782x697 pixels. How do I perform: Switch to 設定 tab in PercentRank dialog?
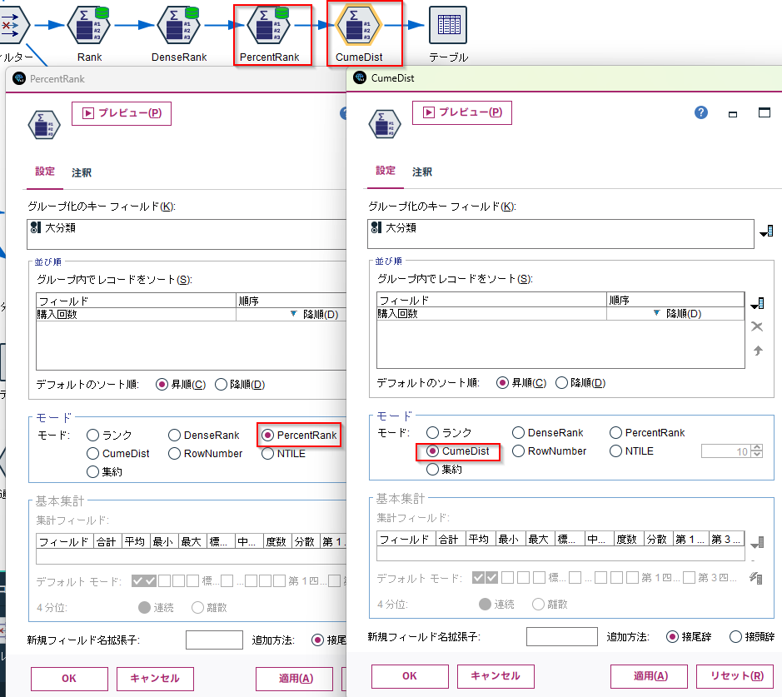(x=44, y=172)
